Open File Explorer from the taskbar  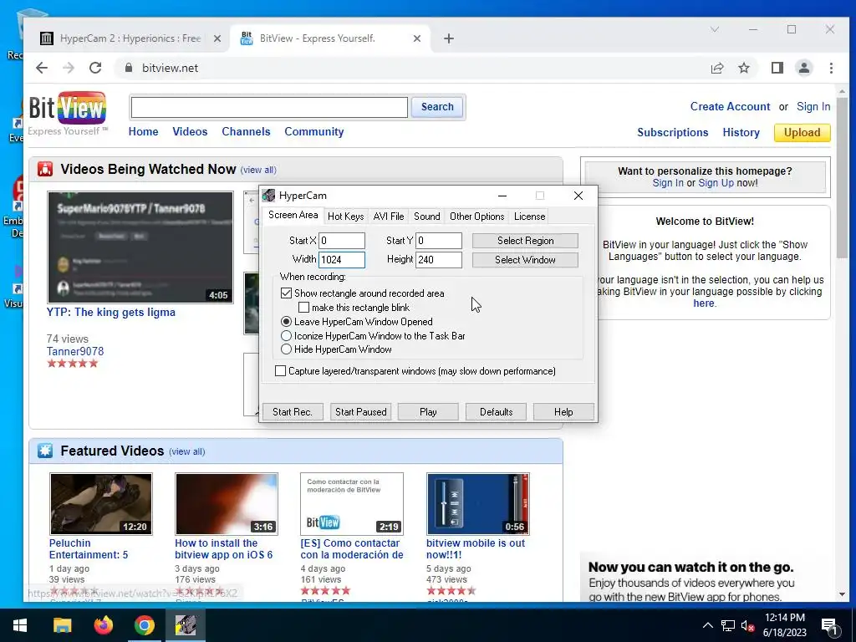(x=62, y=625)
